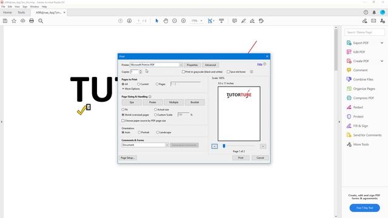The height and width of the screenshot is (218, 388).
Task: Click the zoom out minus icon
Action: tap(175, 21)
